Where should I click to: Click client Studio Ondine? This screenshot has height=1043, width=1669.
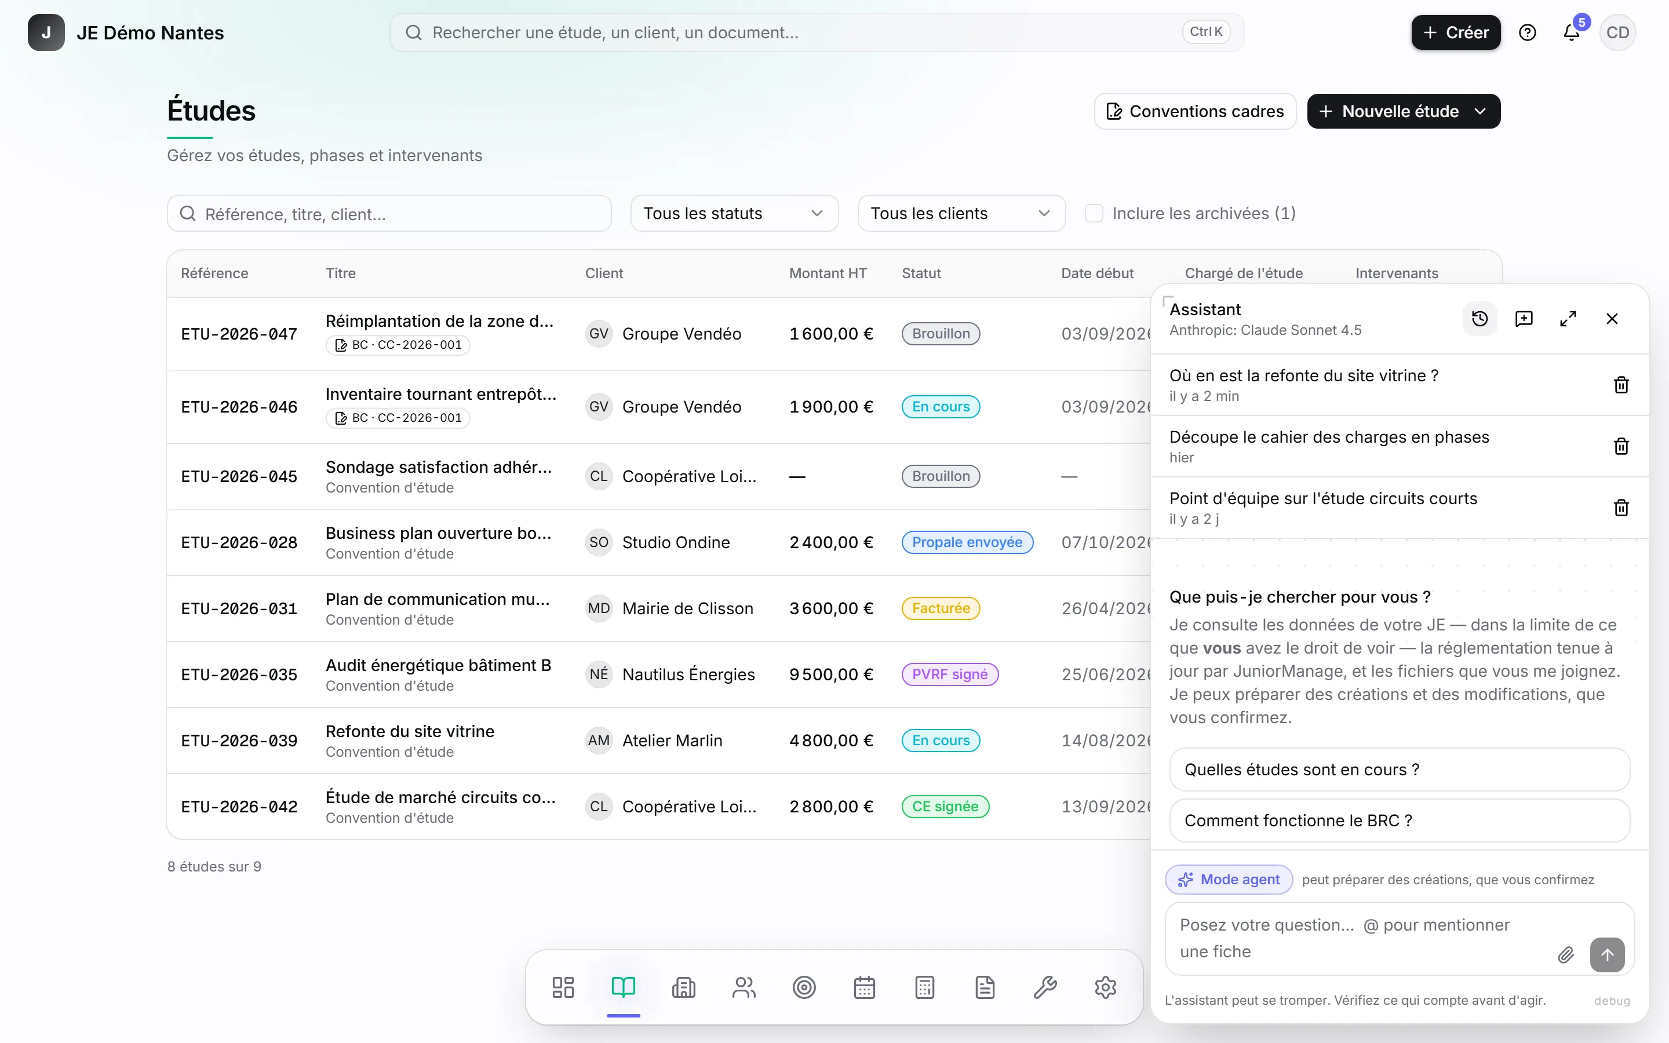(x=675, y=542)
